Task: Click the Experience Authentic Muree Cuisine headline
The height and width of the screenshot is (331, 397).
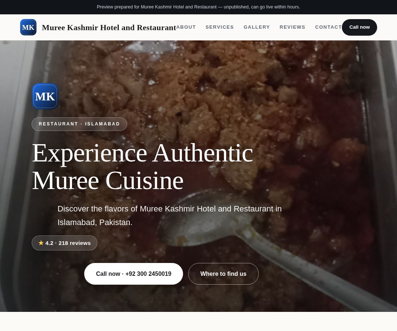Action: [143, 167]
